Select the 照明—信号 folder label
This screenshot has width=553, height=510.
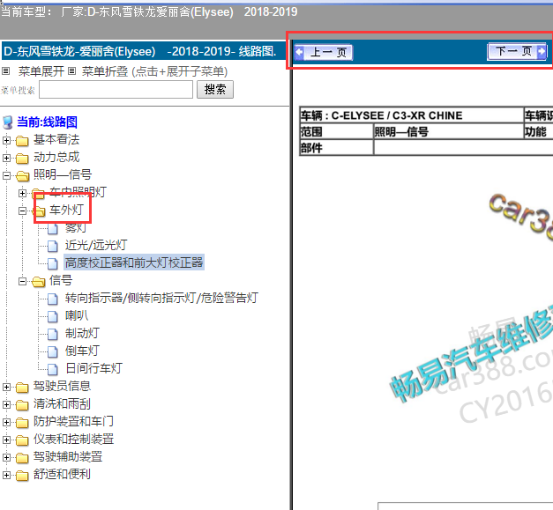pos(63,174)
